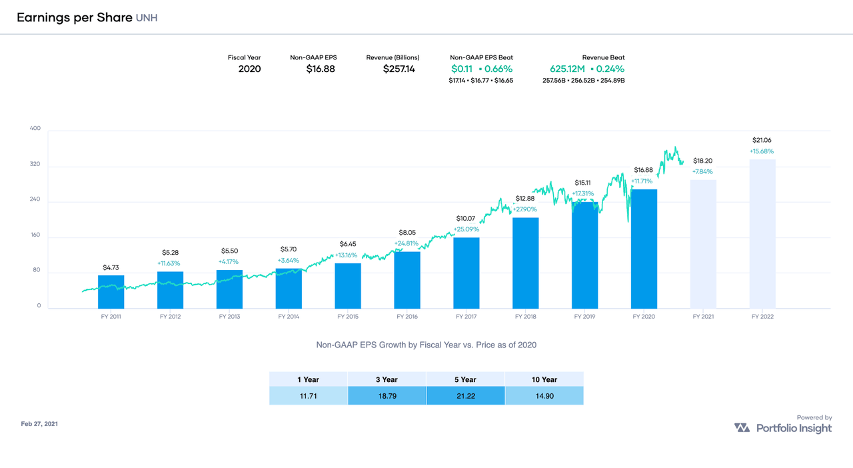Select the FY 2015 EPS bar
This screenshot has height=468, width=853.
coord(348,286)
